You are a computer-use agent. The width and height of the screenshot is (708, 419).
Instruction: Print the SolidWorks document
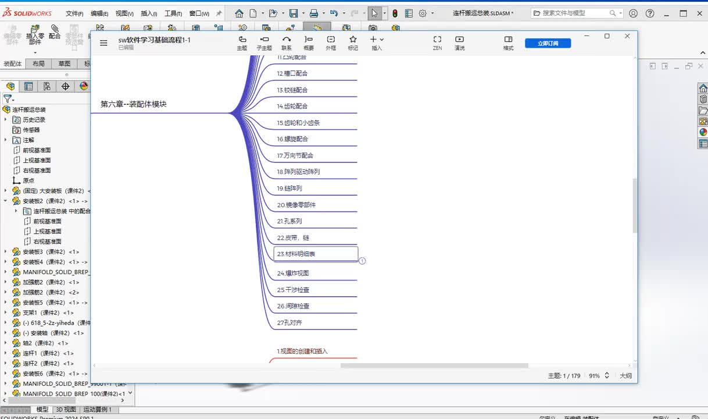(314, 13)
